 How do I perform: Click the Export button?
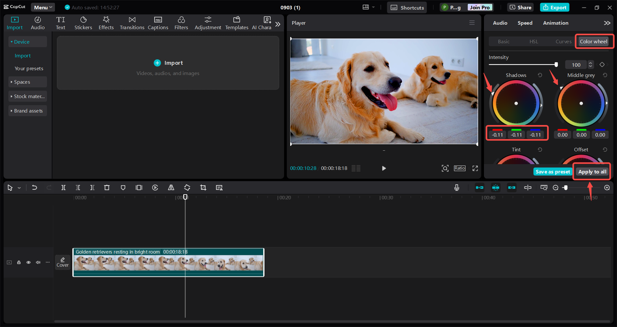554,7
